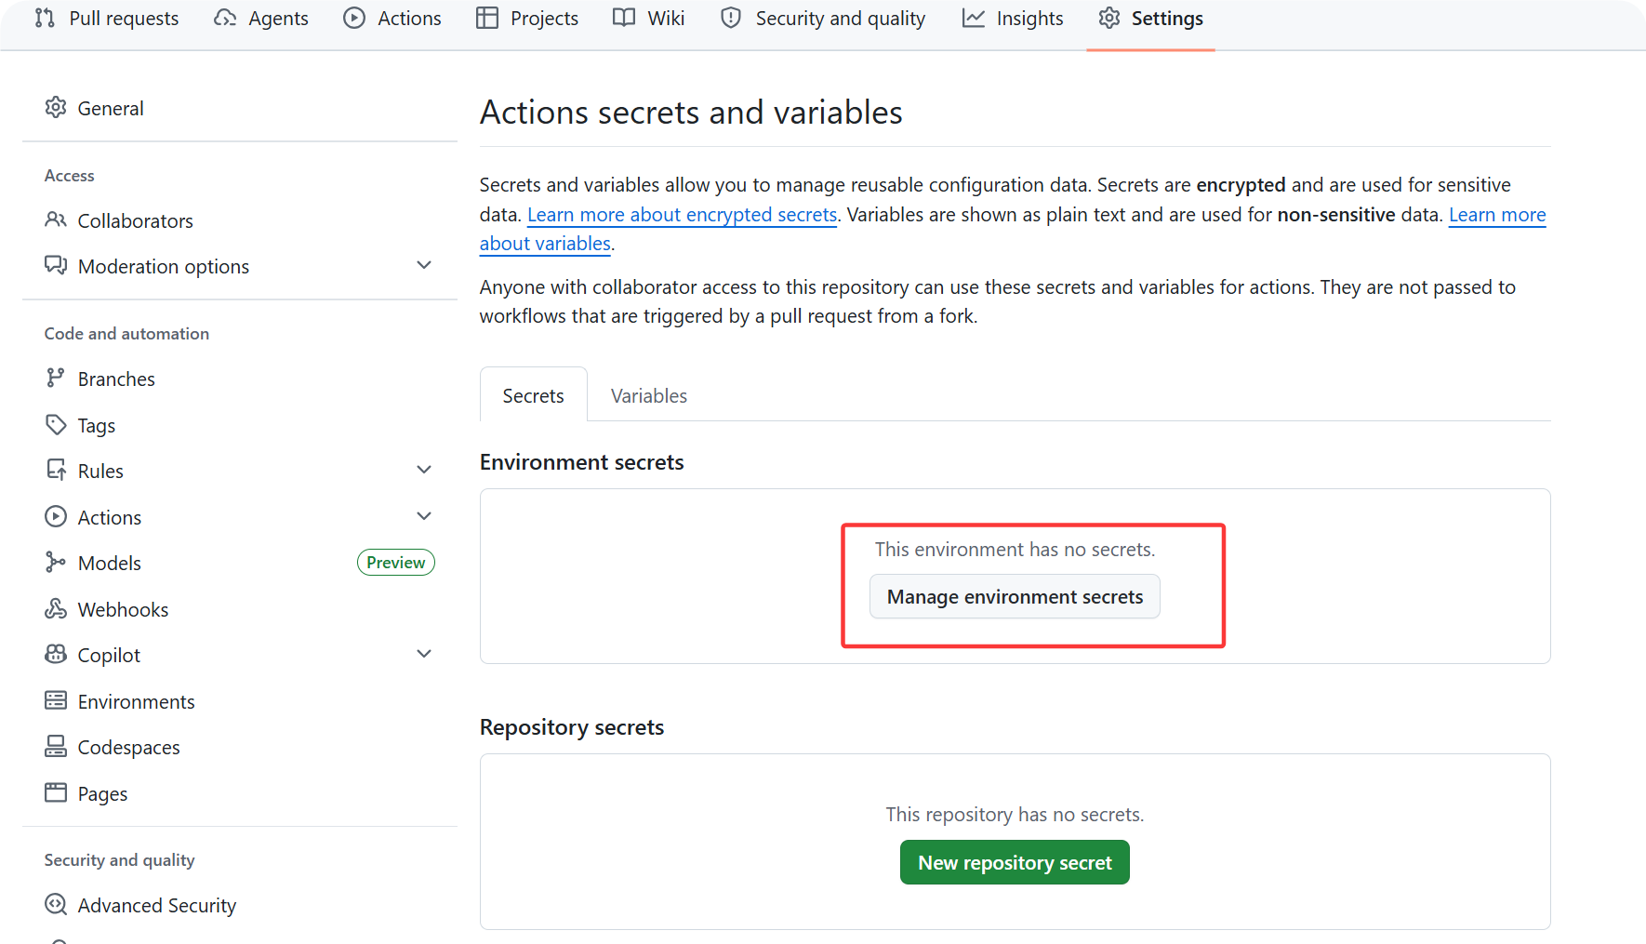The width and height of the screenshot is (1646, 944).
Task: Click the Models Preview badge
Action: 396,563
